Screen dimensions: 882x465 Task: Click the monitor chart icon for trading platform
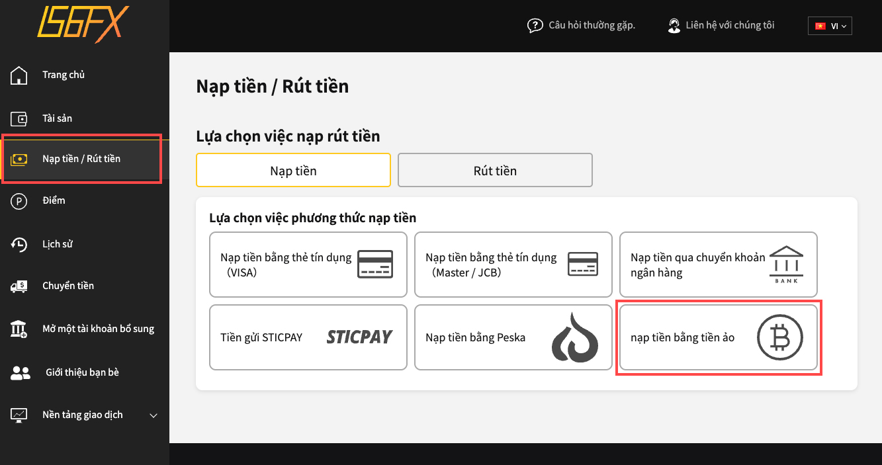[x=19, y=415]
